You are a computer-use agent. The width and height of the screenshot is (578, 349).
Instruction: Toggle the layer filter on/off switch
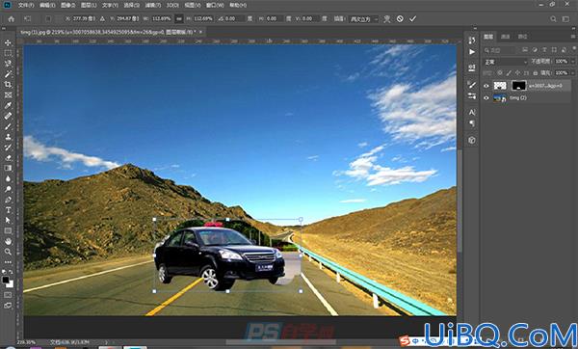574,49
